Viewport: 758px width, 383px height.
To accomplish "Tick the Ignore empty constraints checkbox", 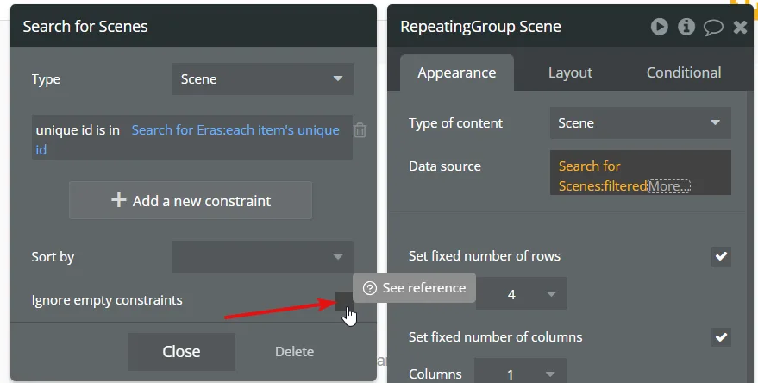I will 343,300.
